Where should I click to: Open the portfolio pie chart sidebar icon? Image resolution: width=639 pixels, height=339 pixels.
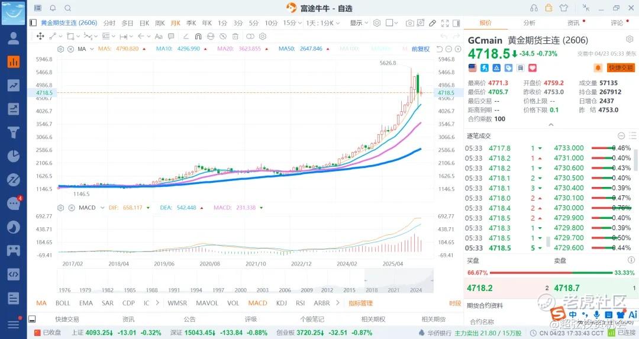point(13,156)
